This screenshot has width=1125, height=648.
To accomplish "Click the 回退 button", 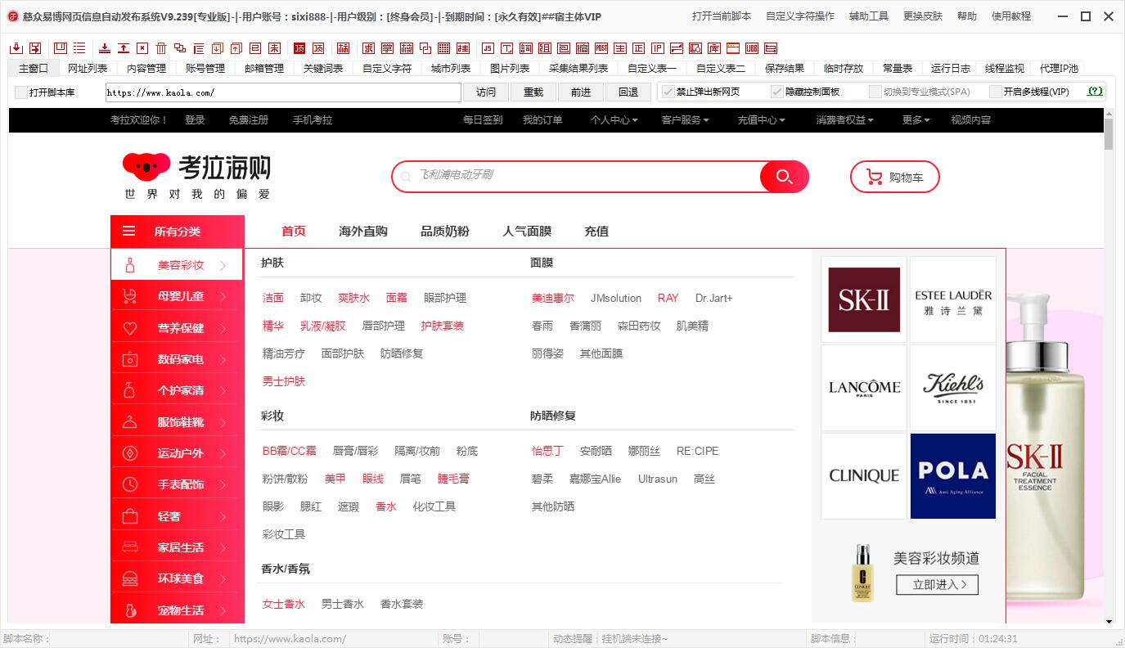I will (x=628, y=92).
